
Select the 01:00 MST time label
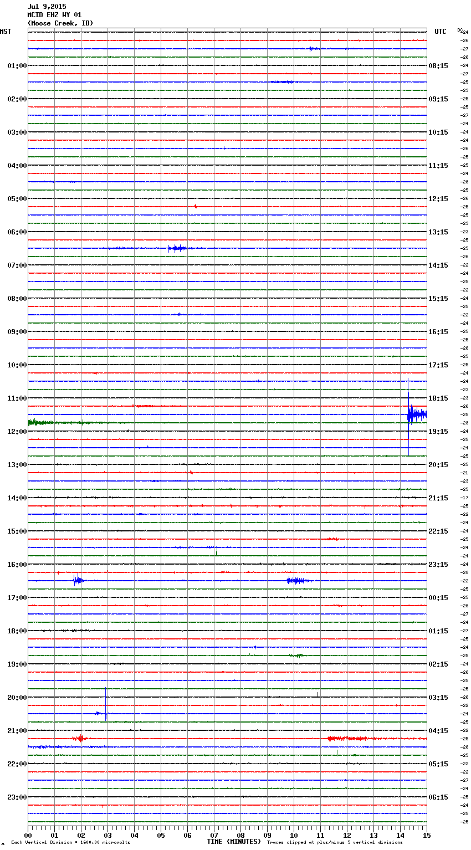17,66
